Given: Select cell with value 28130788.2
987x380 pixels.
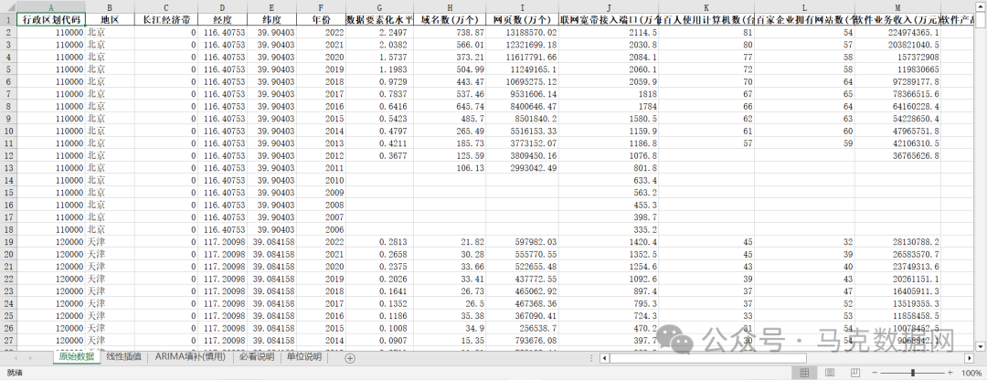Looking at the screenshot, I should pyautogui.click(x=897, y=241).
